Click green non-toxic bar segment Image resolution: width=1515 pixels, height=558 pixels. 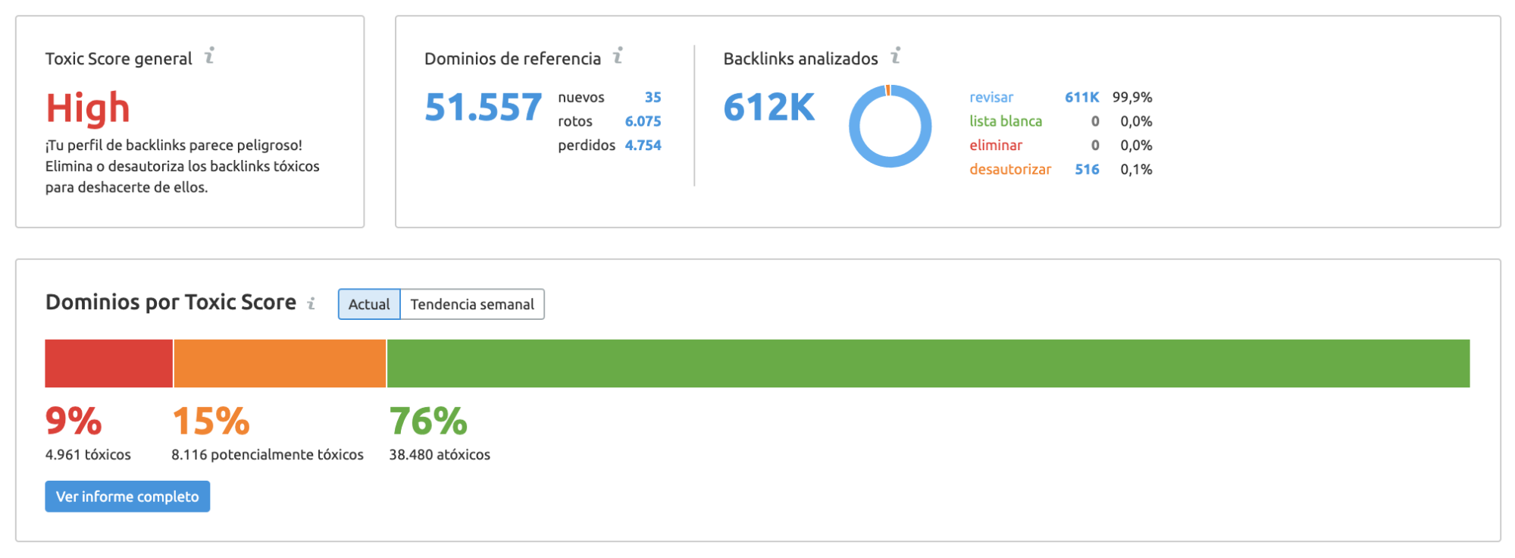[x=928, y=363]
